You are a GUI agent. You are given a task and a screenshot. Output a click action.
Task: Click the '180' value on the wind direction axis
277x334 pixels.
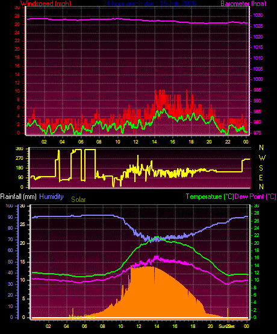[19, 168]
